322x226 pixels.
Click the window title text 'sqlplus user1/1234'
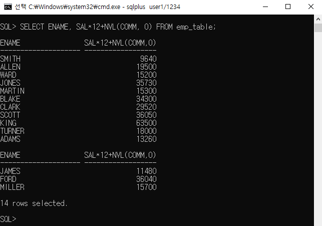point(153,7)
